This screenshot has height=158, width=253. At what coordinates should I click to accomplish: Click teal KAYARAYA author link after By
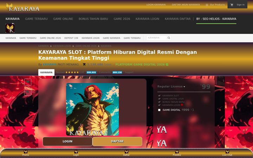50,65
